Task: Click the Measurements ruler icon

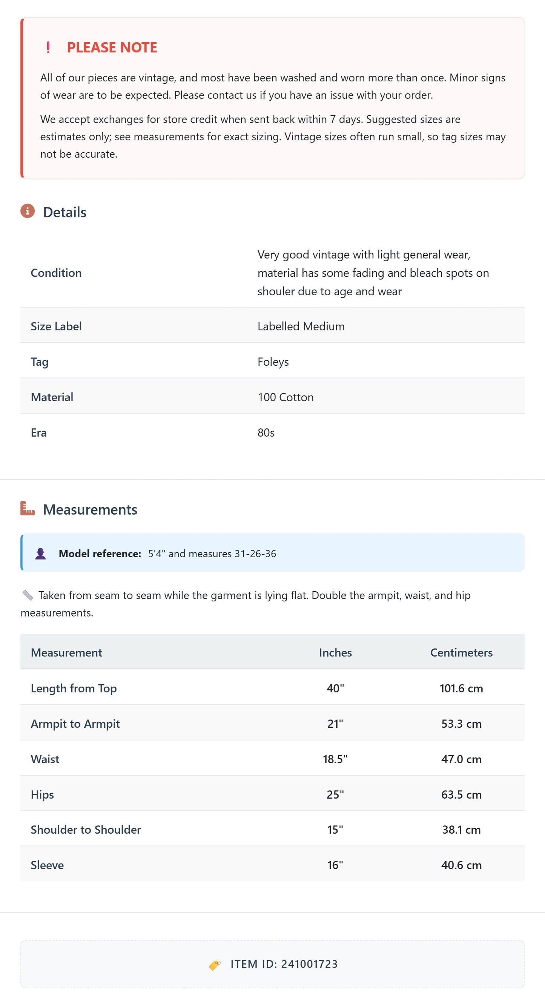Action: pos(28,508)
